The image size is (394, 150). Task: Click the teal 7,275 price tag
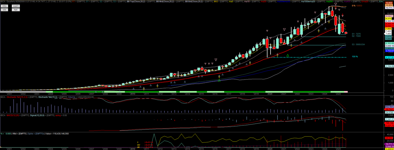388,36
